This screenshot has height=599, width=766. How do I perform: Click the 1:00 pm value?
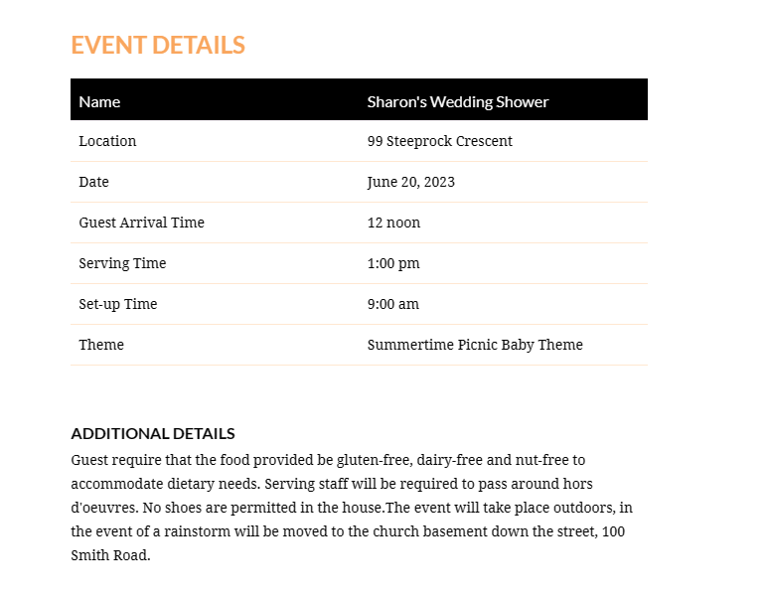point(393,263)
